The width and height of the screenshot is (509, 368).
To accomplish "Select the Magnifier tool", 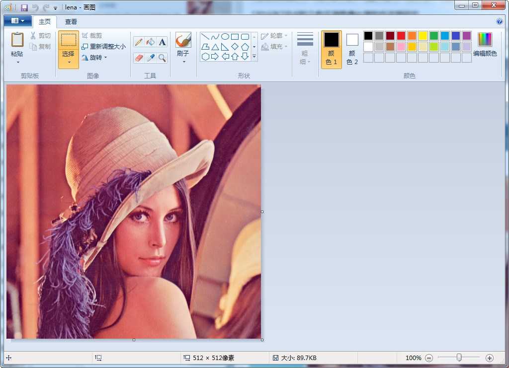I will 162,58.
